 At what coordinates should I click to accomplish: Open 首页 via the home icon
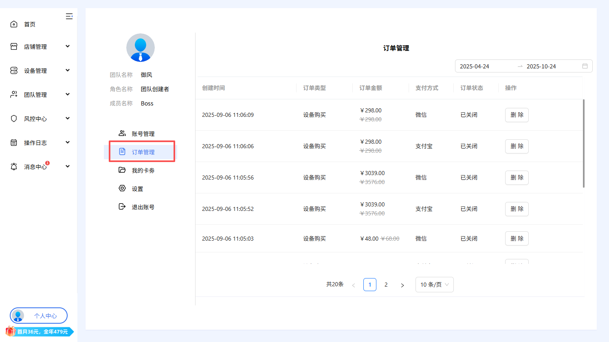(x=14, y=24)
